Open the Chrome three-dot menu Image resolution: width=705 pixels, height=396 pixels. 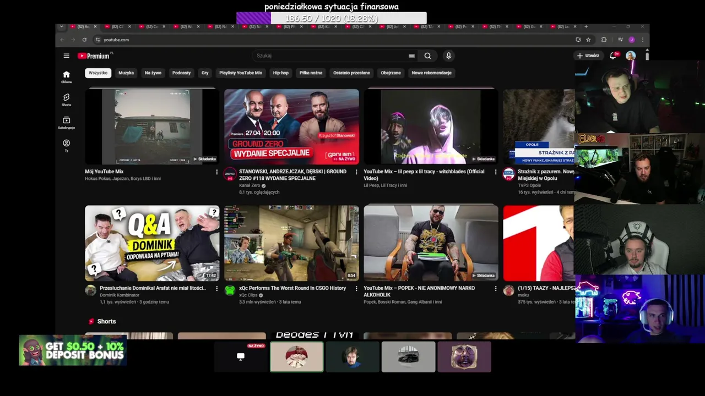point(642,40)
